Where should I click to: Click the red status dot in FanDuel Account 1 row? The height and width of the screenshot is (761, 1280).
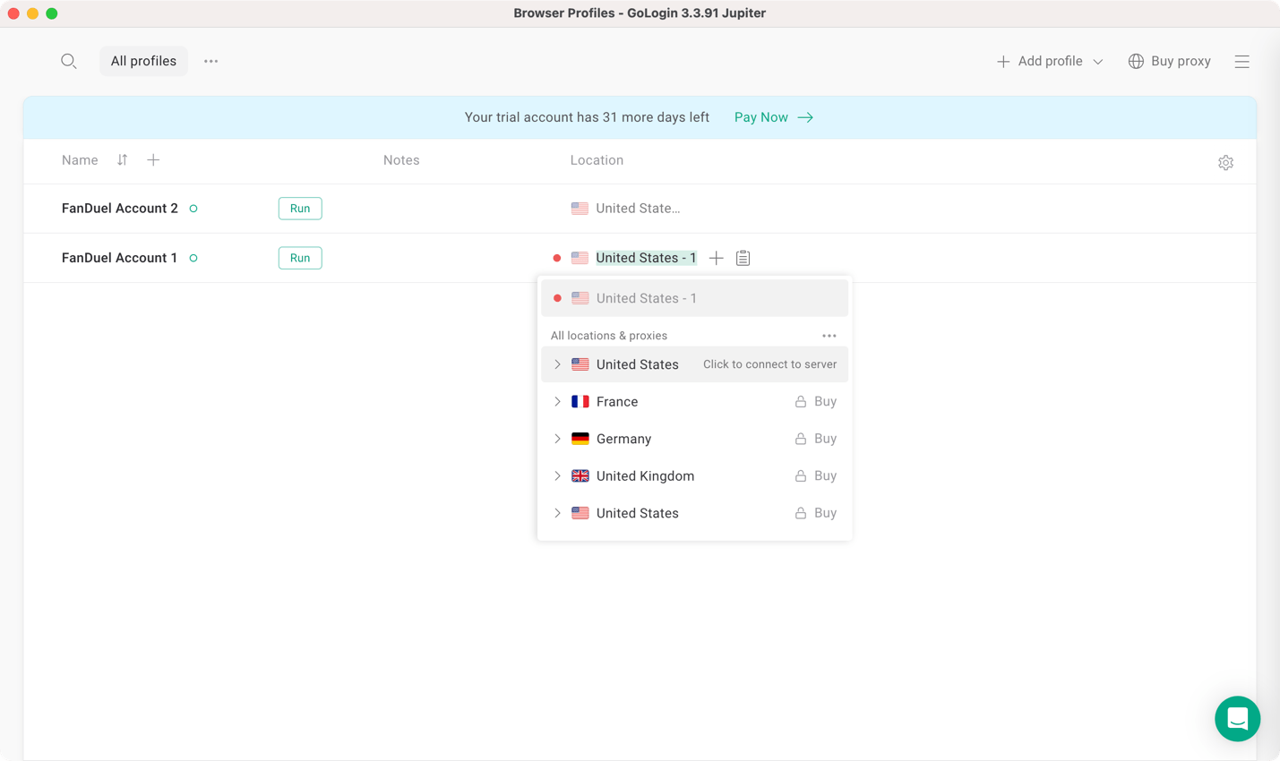pos(557,258)
